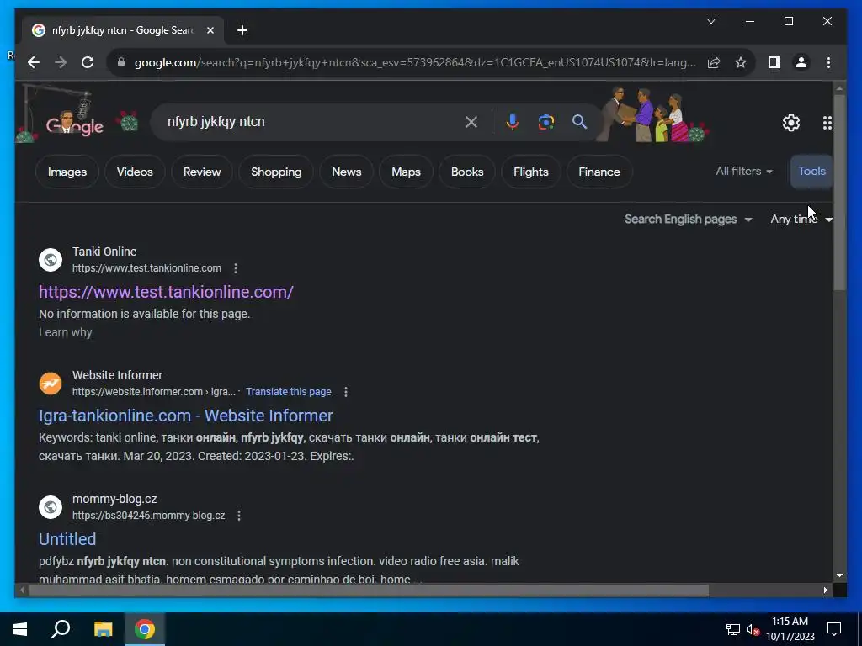Open more options for Website Informer result

tap(345, 392)
